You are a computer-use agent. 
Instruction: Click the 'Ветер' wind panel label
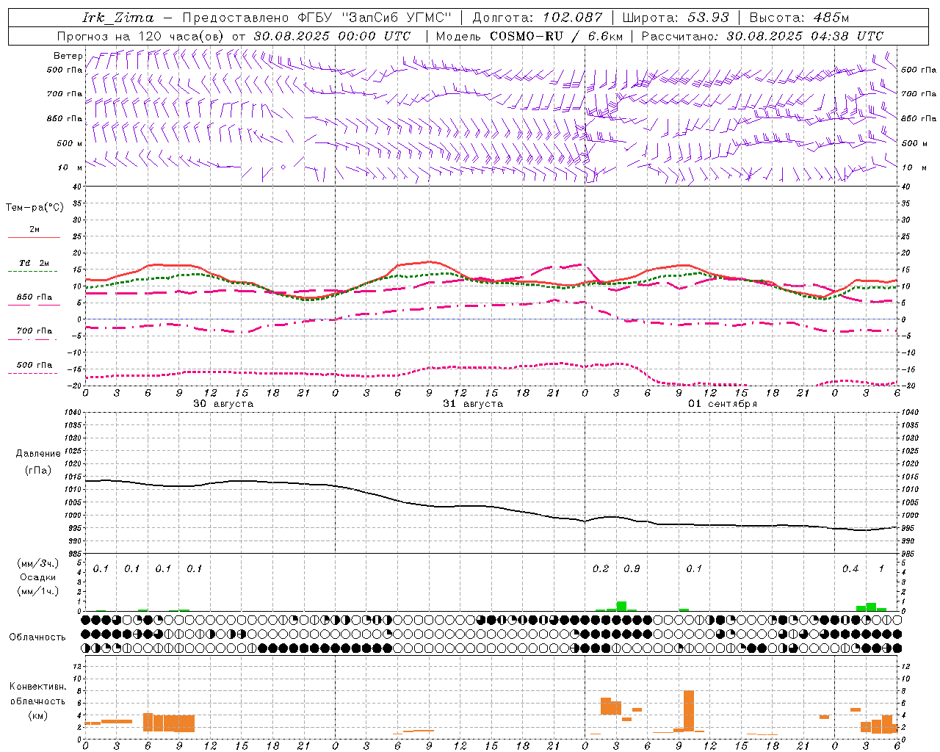(x=68, y=56)
